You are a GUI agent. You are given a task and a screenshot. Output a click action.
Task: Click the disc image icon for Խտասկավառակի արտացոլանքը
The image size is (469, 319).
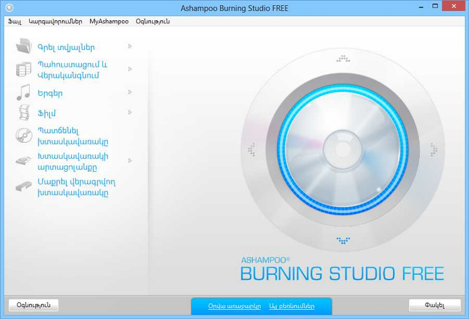(x=24, y=161)
